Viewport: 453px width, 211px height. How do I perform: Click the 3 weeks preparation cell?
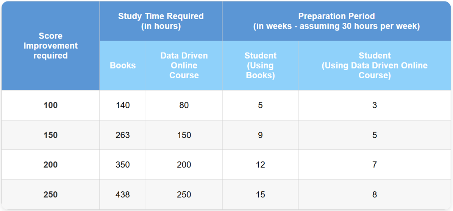(x=374, y=105)
